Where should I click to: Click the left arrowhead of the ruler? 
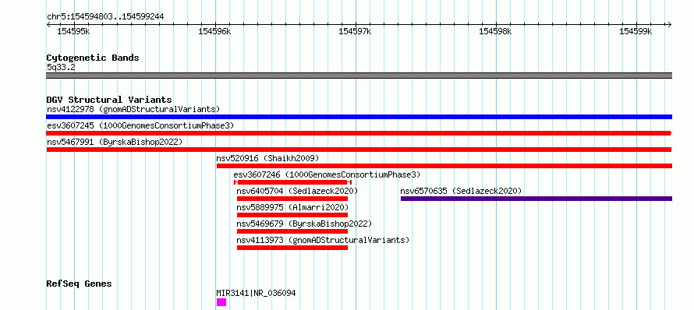coord(48,24)
